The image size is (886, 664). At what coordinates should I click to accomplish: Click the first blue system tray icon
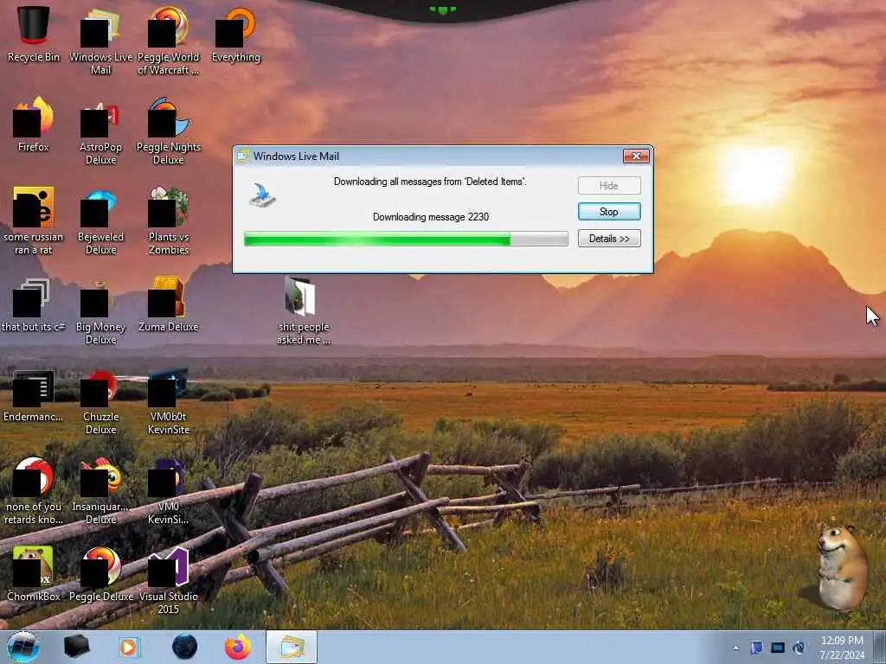[756, 648]
